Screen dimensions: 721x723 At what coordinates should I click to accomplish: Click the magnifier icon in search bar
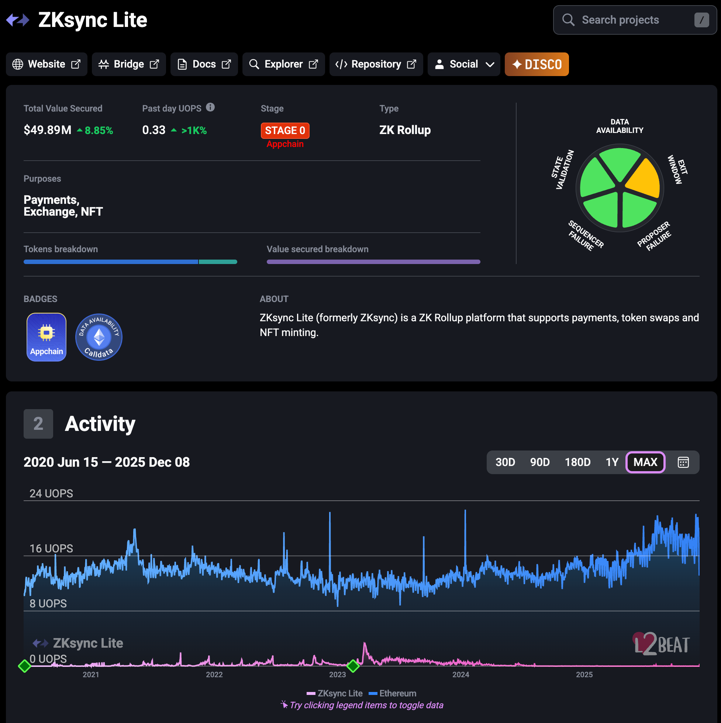tap(568, 20)
